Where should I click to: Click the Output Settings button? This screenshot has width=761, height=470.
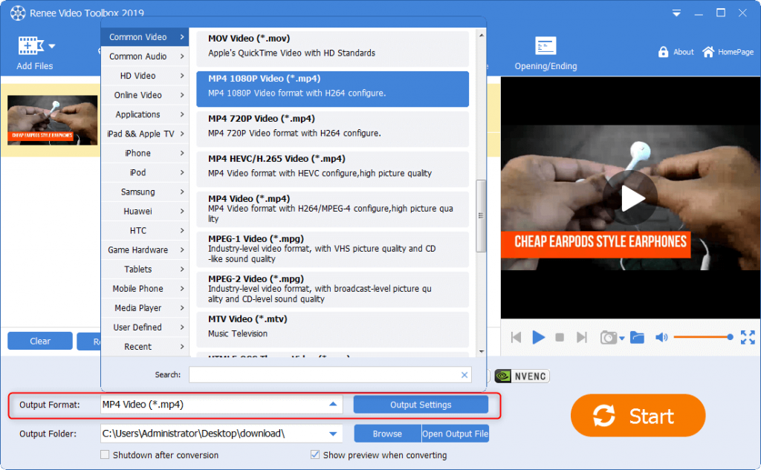(x=421, y=405)
